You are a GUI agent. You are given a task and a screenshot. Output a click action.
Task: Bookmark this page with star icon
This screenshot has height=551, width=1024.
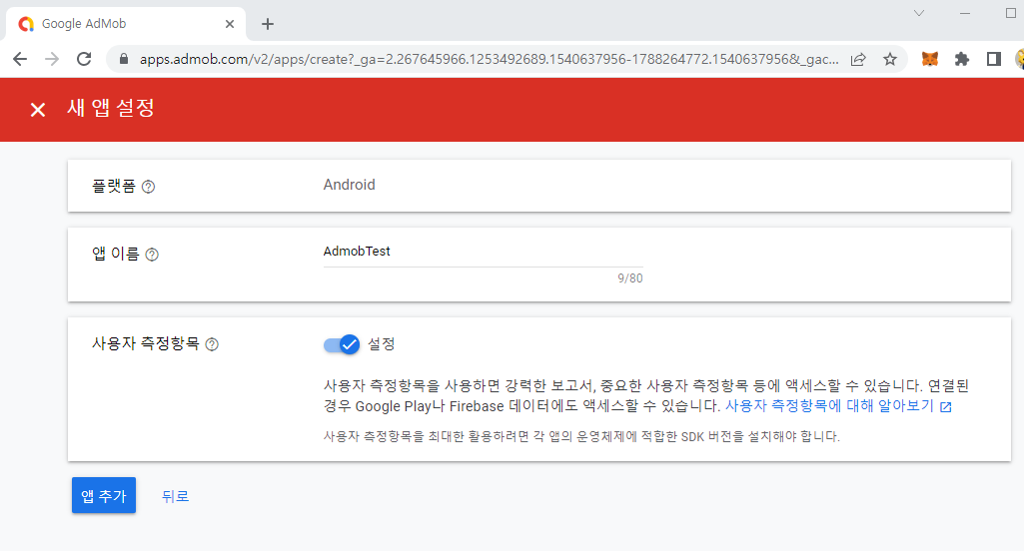point(889,60)
